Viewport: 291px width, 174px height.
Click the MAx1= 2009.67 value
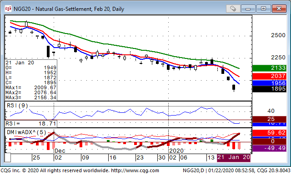(x=31, y=87)
